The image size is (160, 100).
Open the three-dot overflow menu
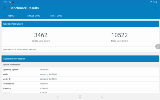[155, 8]
